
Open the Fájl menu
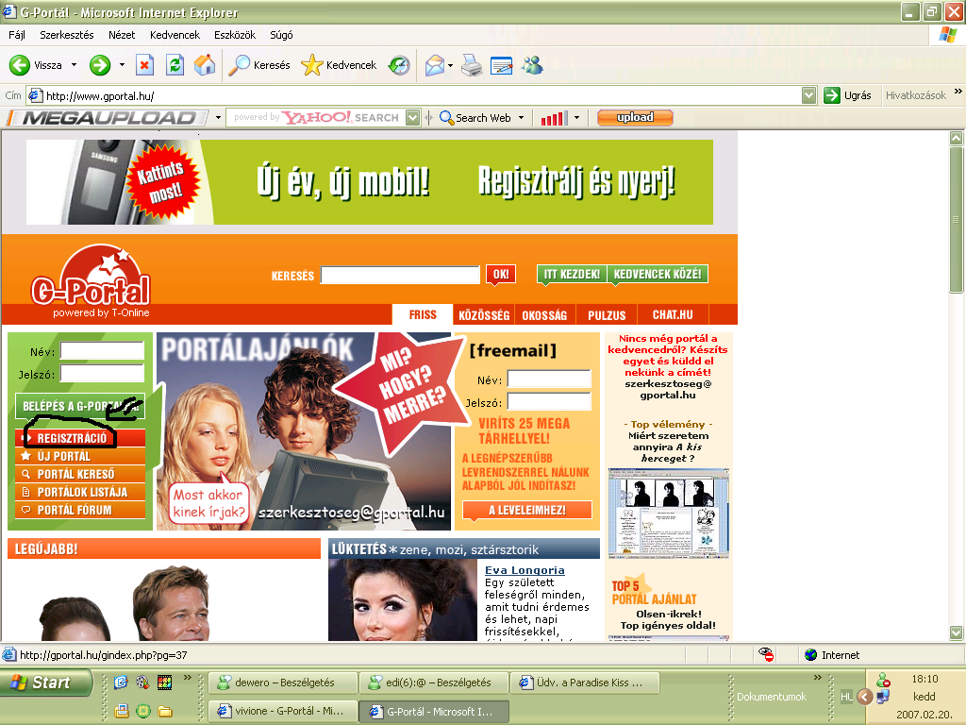pos(17,35)
